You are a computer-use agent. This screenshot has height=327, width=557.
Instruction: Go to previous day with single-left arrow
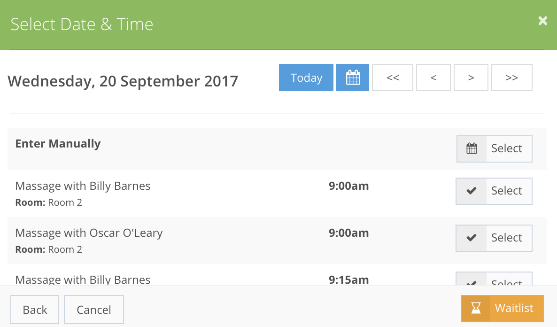[433, 78]
